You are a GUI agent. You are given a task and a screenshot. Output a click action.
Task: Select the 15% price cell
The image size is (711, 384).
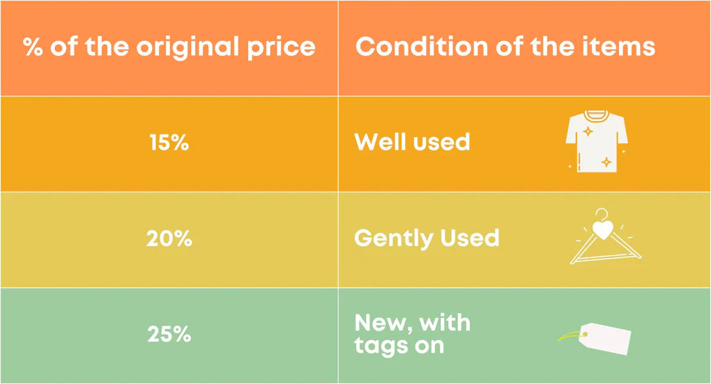click(169, 144)
